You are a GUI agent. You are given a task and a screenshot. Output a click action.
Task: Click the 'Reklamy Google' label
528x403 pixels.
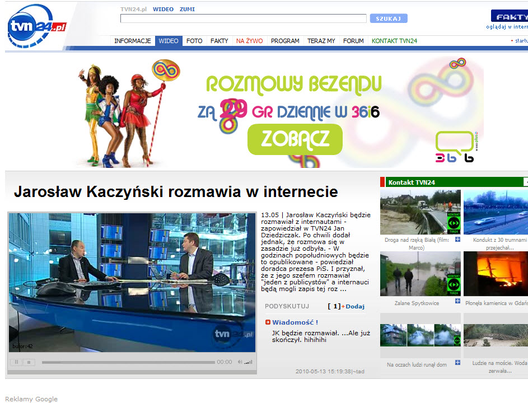pyautogui.click(x=31, y=399)
